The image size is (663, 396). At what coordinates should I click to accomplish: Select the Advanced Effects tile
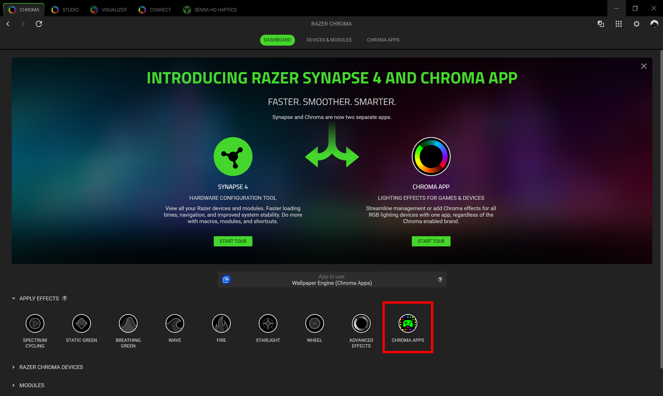tap(361, 323)
